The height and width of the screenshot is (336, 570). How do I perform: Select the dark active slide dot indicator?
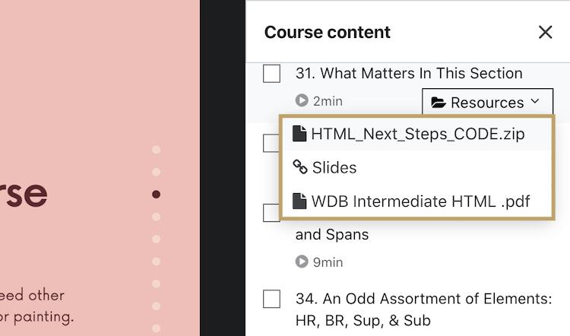click(x=157, y=195)
